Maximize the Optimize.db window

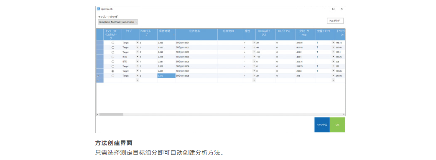point(333,9)
